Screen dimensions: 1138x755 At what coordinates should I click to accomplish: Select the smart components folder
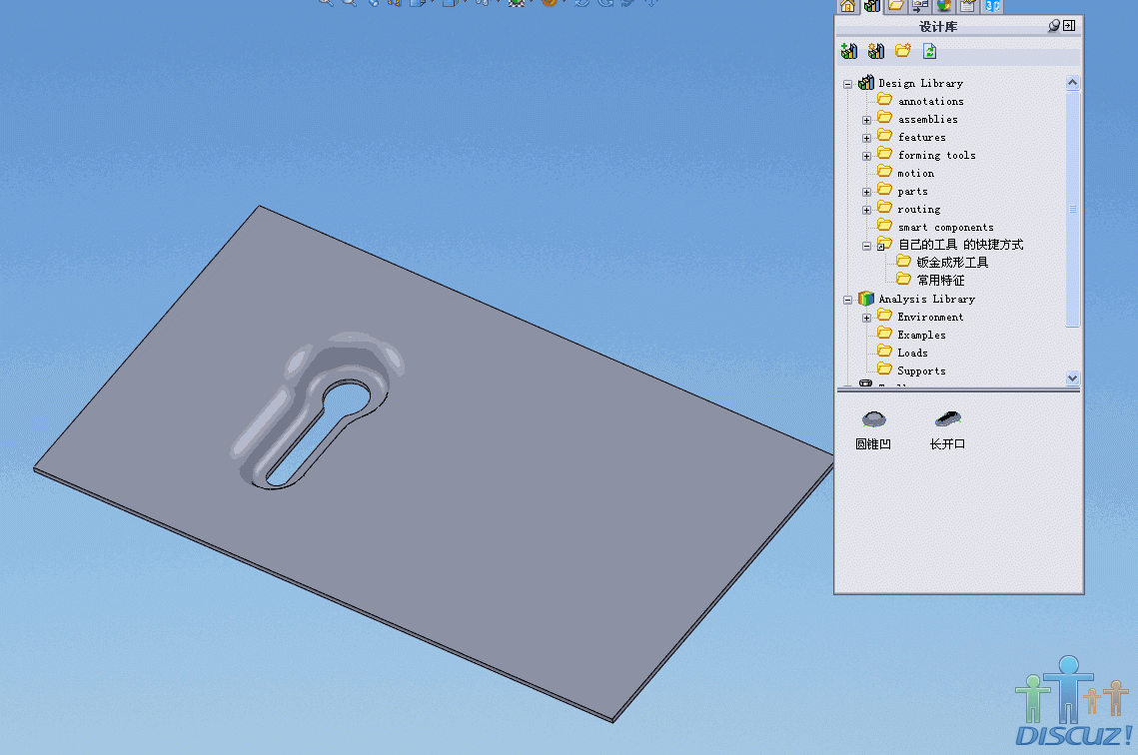945,227
